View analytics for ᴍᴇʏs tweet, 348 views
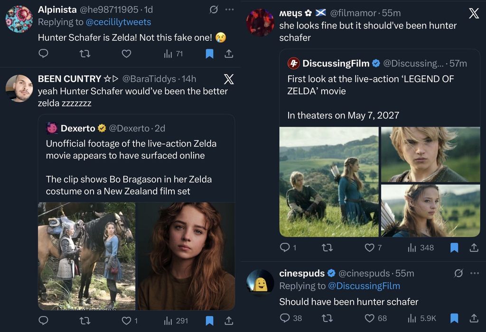486x332 pixels. tap(421, 247)
